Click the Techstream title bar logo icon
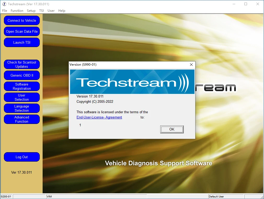Screen dimensions: 264x199 coord(4,4)
